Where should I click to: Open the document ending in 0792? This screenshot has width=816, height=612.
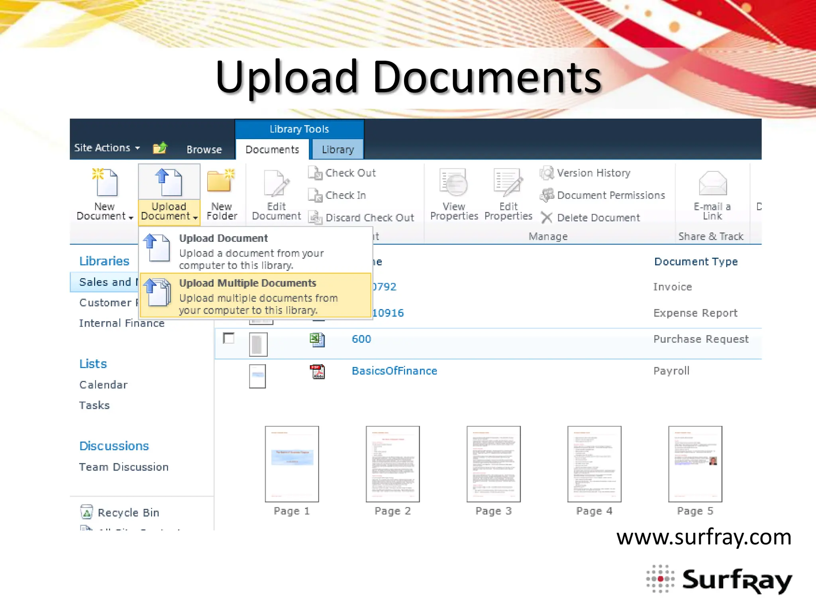coord(385,287)
